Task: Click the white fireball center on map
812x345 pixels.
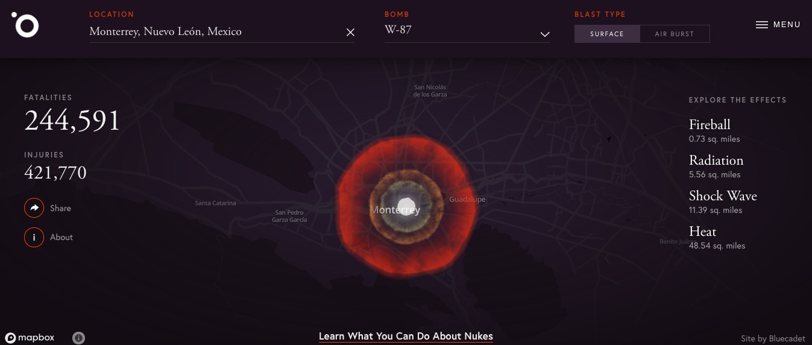Action: pos(407,204)
